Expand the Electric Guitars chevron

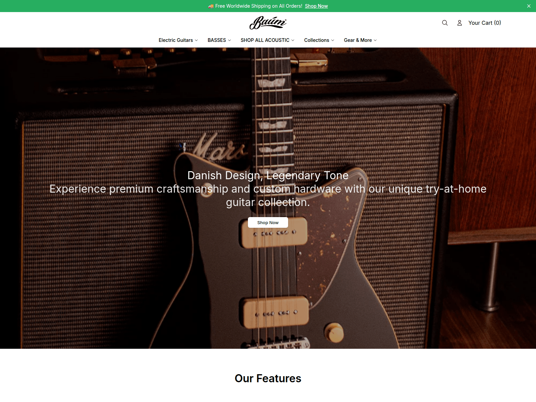click(196, 40)
